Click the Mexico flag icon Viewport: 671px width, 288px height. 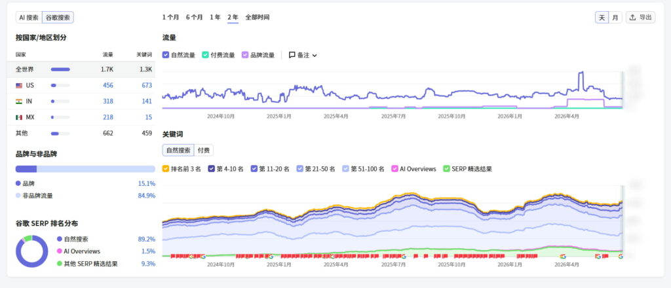(x=19, y=117)
